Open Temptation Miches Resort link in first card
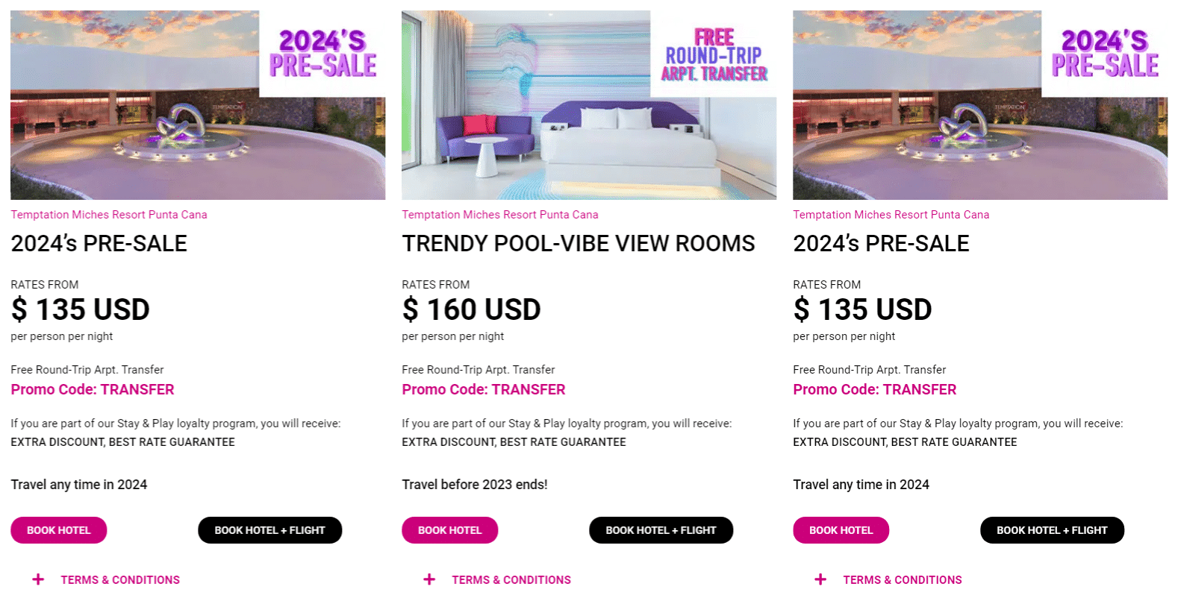Image resolution: width=1178 pixels, height=601 pixels. click(109, 215)
